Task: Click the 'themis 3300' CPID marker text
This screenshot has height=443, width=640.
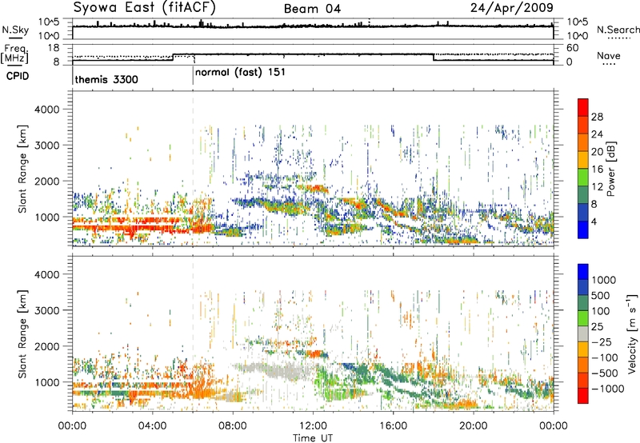Action: (106, 79)
